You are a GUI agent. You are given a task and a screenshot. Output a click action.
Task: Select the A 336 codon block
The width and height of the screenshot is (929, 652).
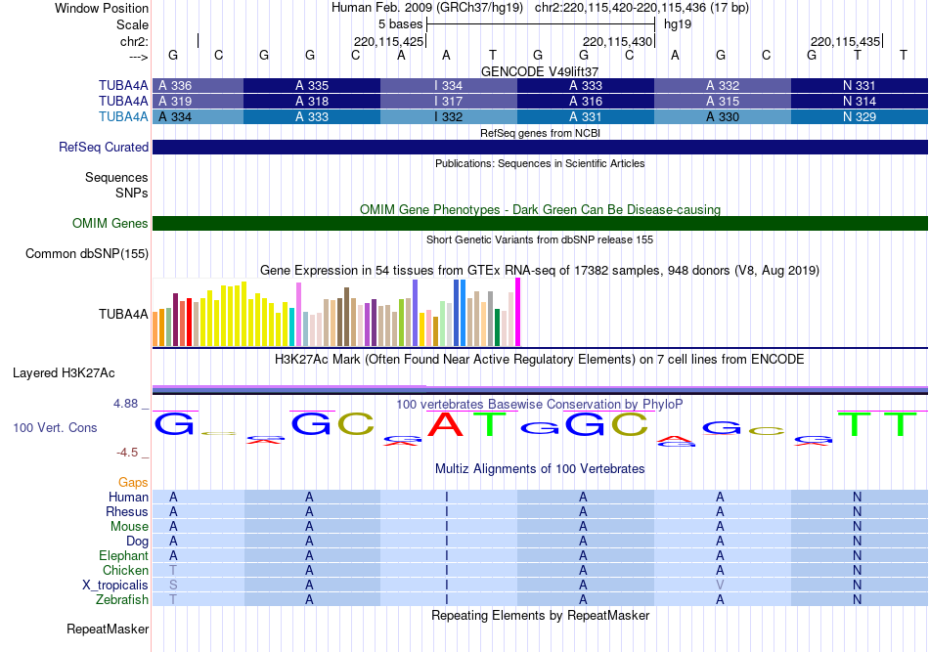pos(198,85)
